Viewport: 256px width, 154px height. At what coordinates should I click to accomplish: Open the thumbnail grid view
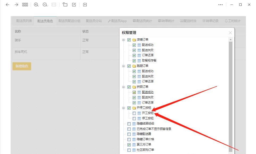25,5
